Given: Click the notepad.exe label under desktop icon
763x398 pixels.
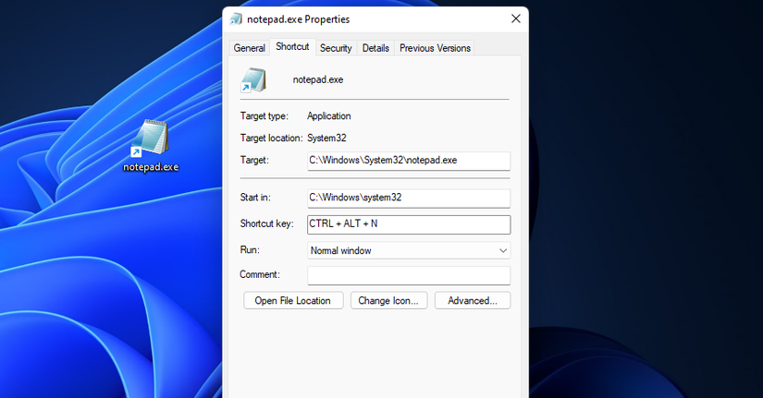Looking at the screenshot, I should coord(151,167).
